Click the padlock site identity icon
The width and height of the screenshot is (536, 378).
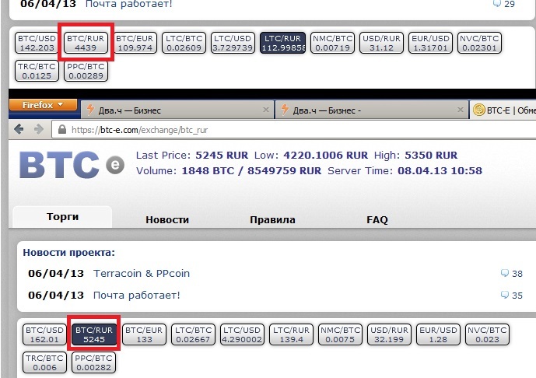62,130
